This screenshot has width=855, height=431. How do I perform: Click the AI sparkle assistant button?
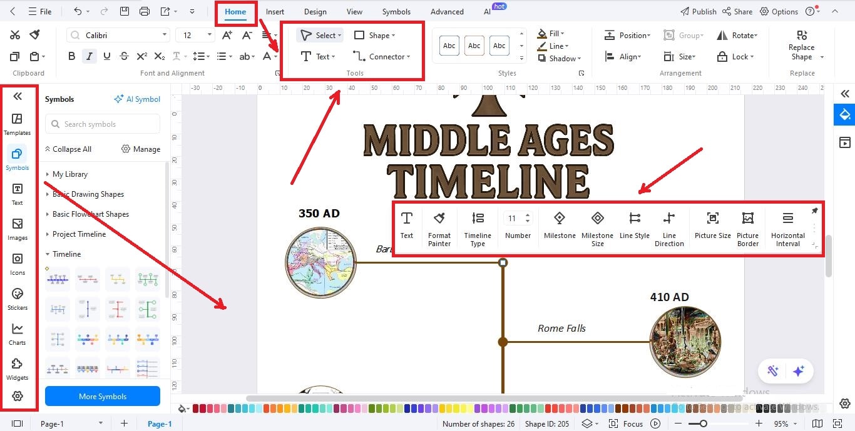pos(798,371)
